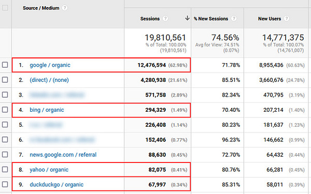311x194 pixels.
Task: Select sessions value 571,758
Action: [155, 95]
